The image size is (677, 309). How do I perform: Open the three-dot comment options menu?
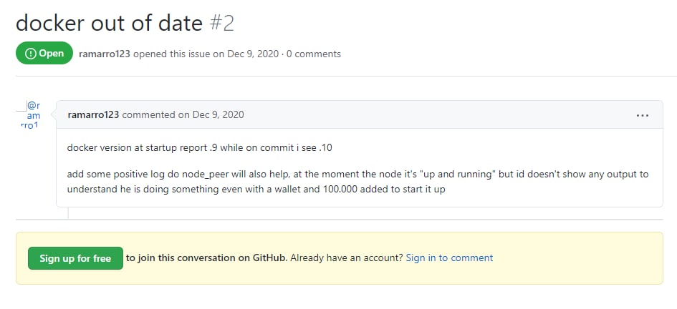coord(643,115)
